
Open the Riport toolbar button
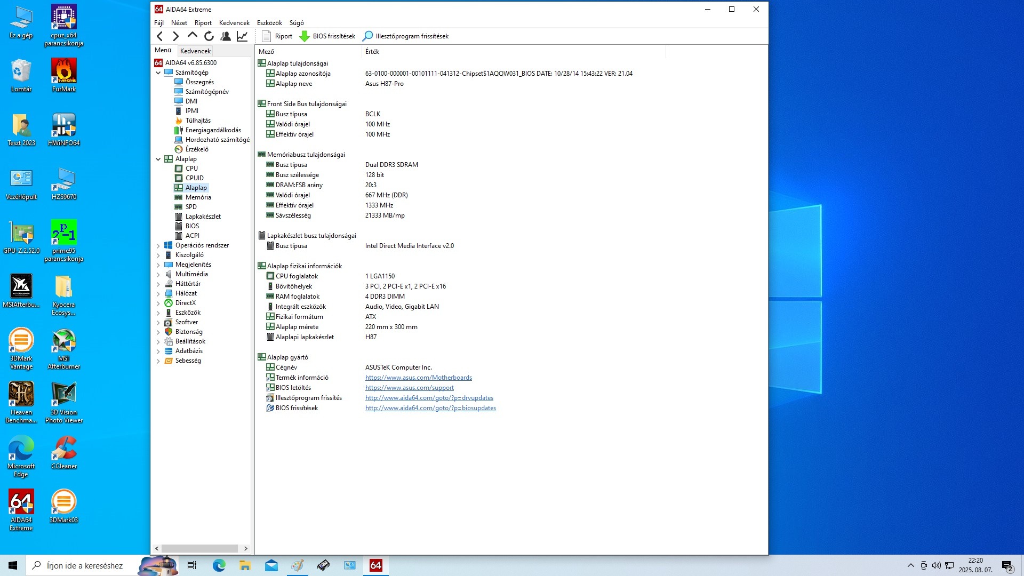277,36
